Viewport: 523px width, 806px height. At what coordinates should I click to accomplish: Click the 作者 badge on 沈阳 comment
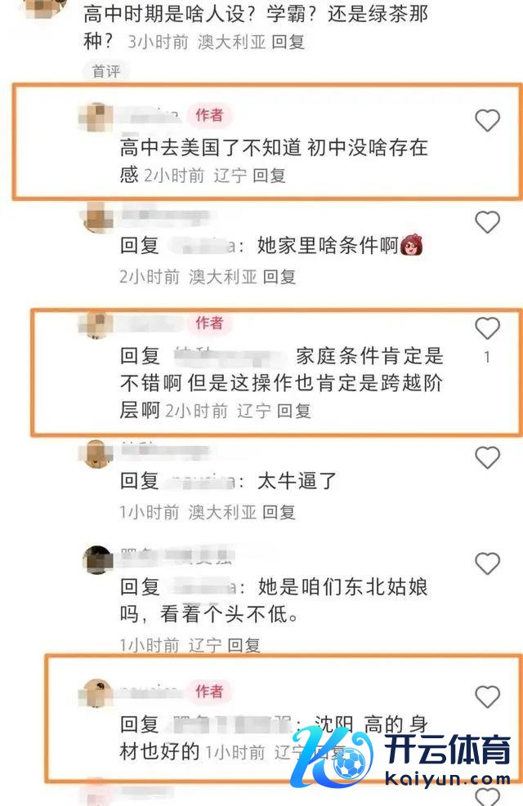coord(209,692)
